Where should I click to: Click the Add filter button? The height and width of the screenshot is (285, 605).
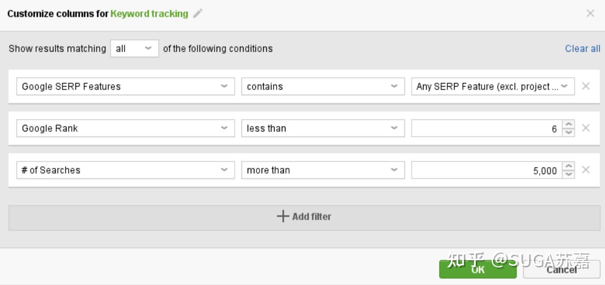pyautogui.click(x=304, y=216)
